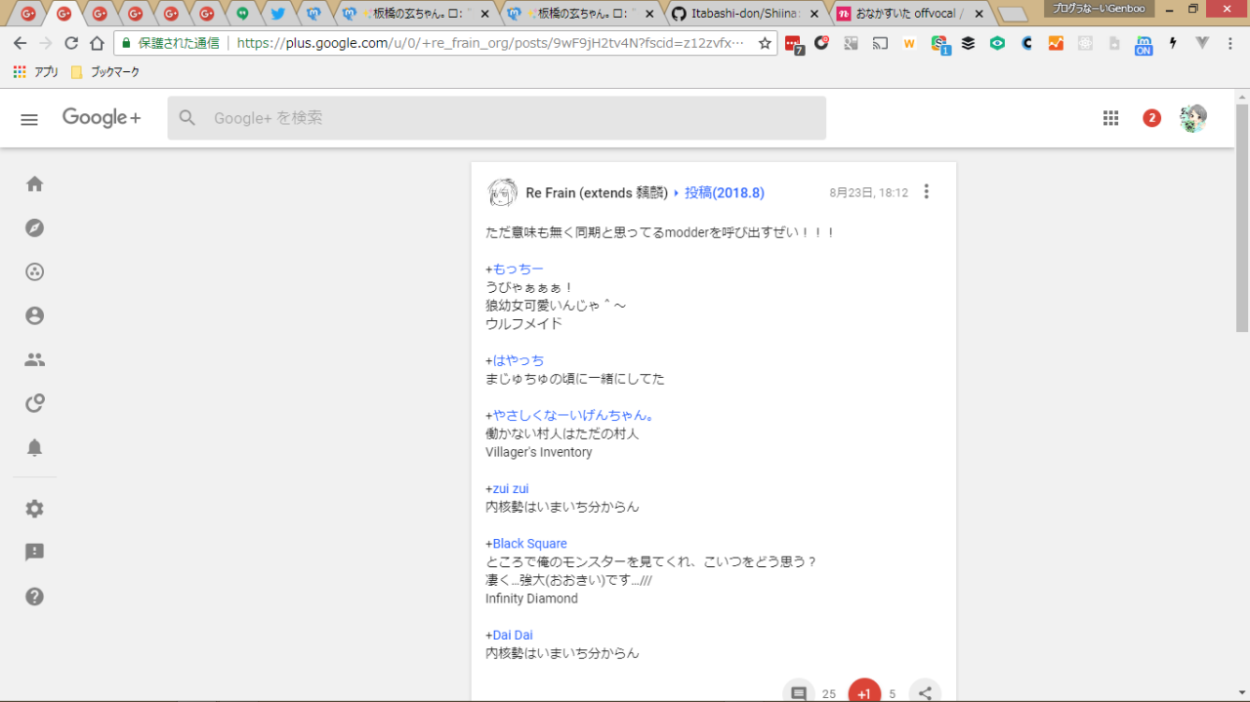Open Google+ Settings gear icon
The height and width of the screenshot is (702, 1250).
35,509
